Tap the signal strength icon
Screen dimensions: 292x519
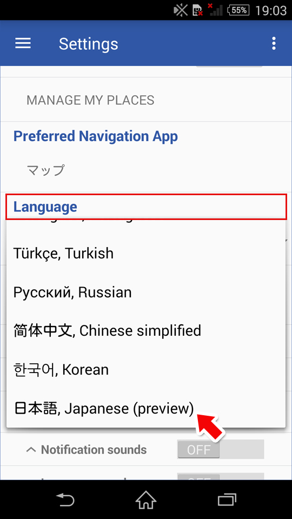[216, 10]
